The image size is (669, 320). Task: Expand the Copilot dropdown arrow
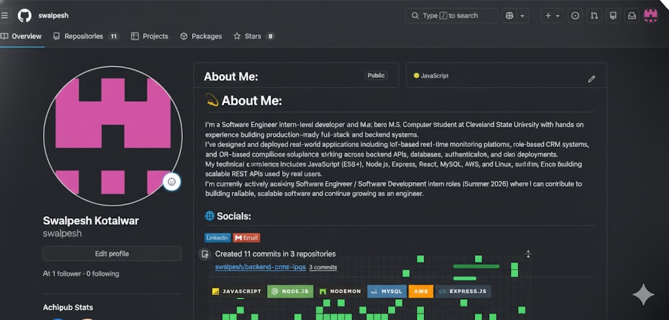pos(522,16)
